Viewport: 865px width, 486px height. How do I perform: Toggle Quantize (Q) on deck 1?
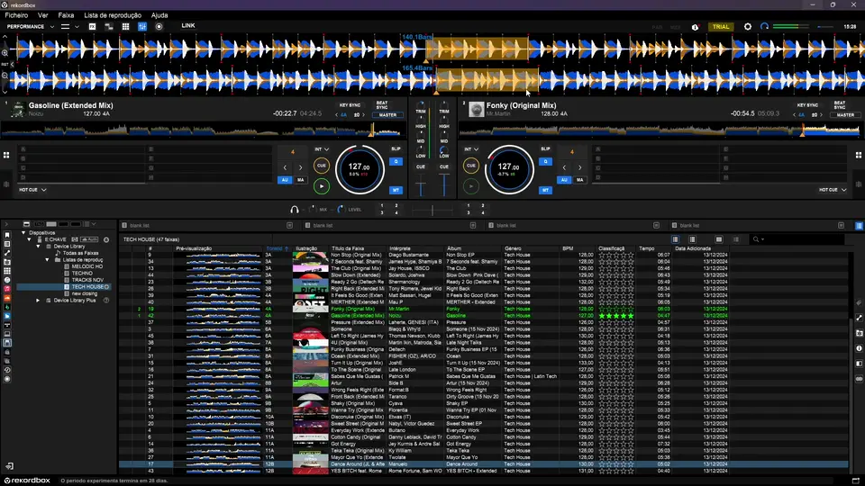[396, 161]
